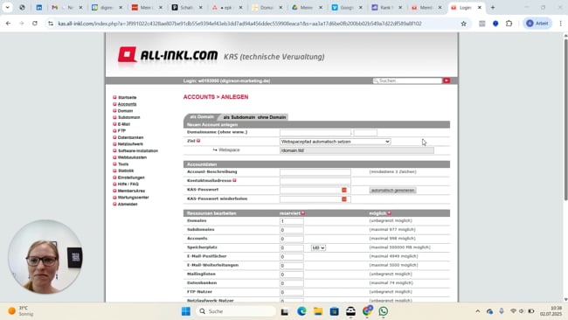Click the red search submit button
568x320 pixels.
447,80
